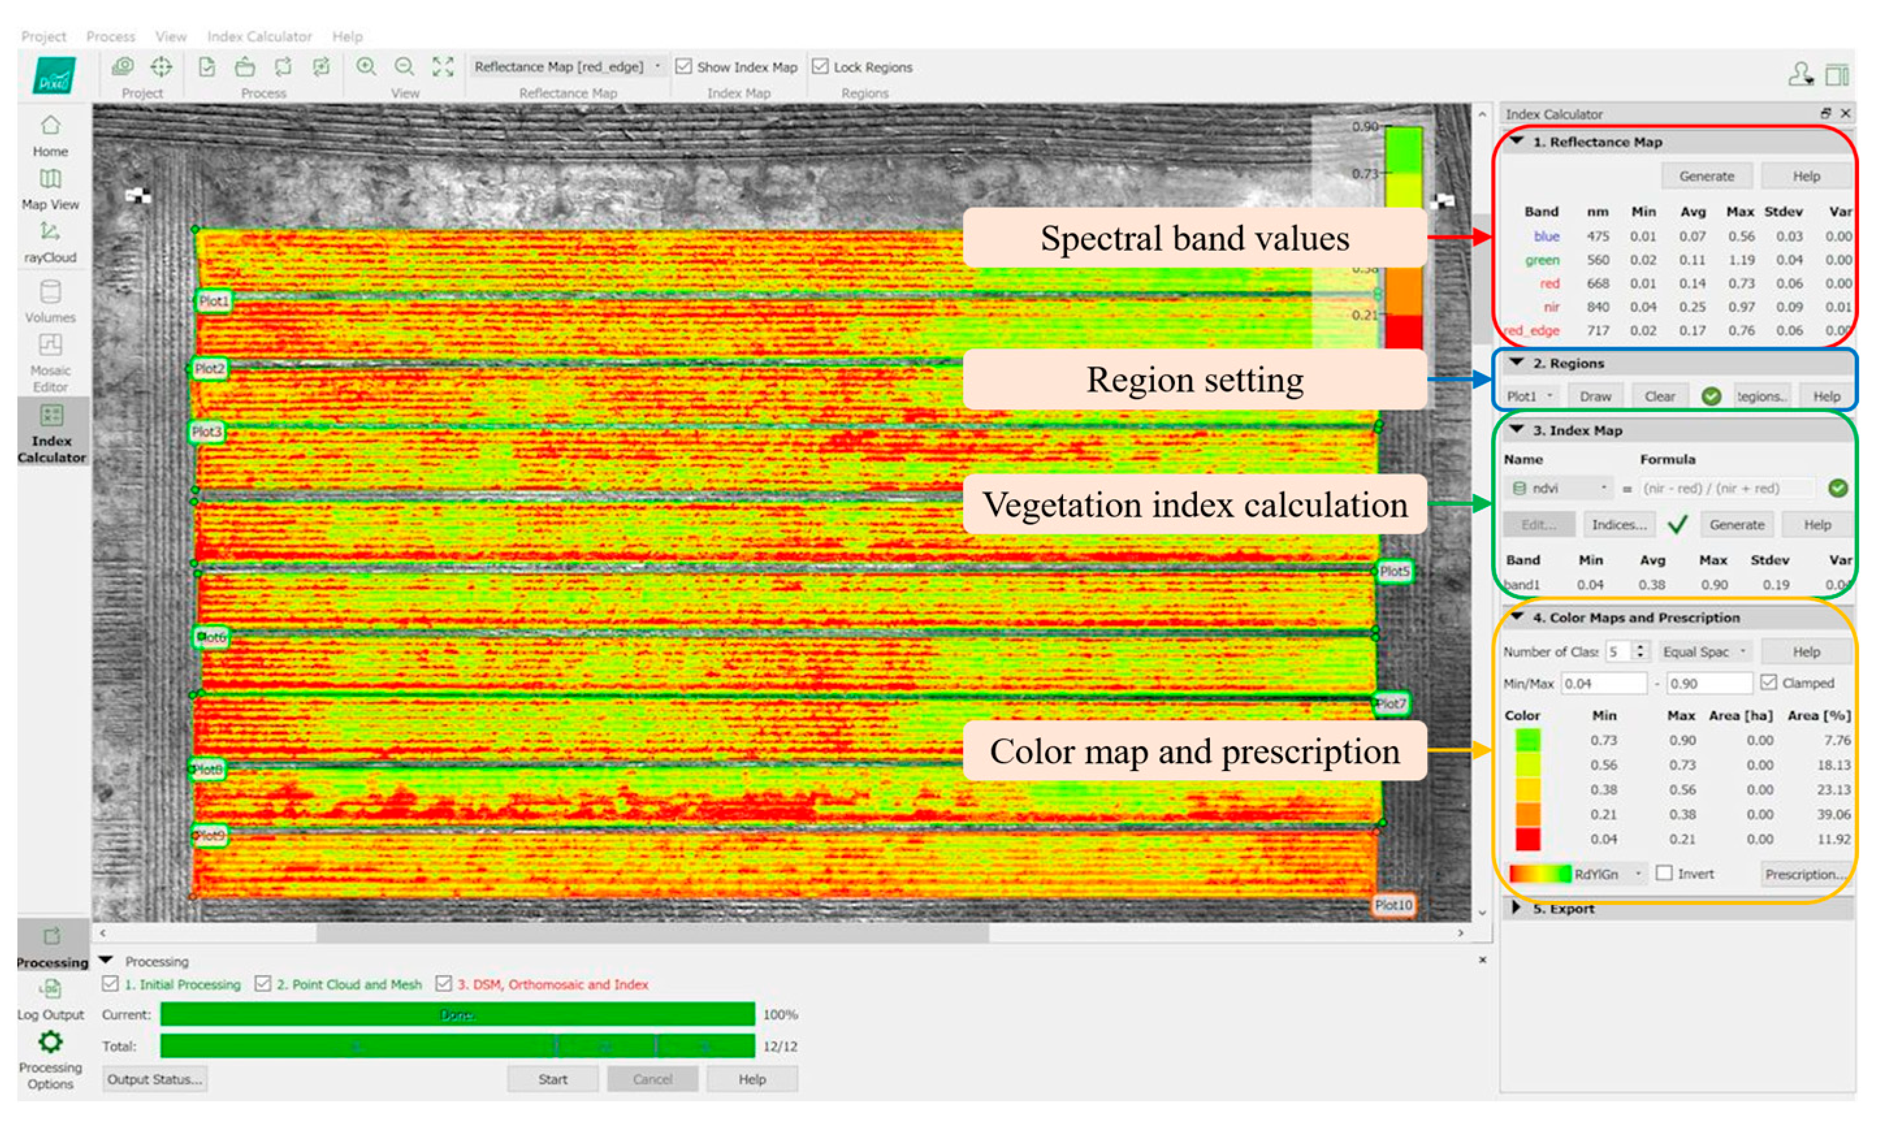Toggle 3. DSM, Orthomosaic and Index checkbox
The height and width of the screenshot is (1122, 1877).
[x=444, y=984]
